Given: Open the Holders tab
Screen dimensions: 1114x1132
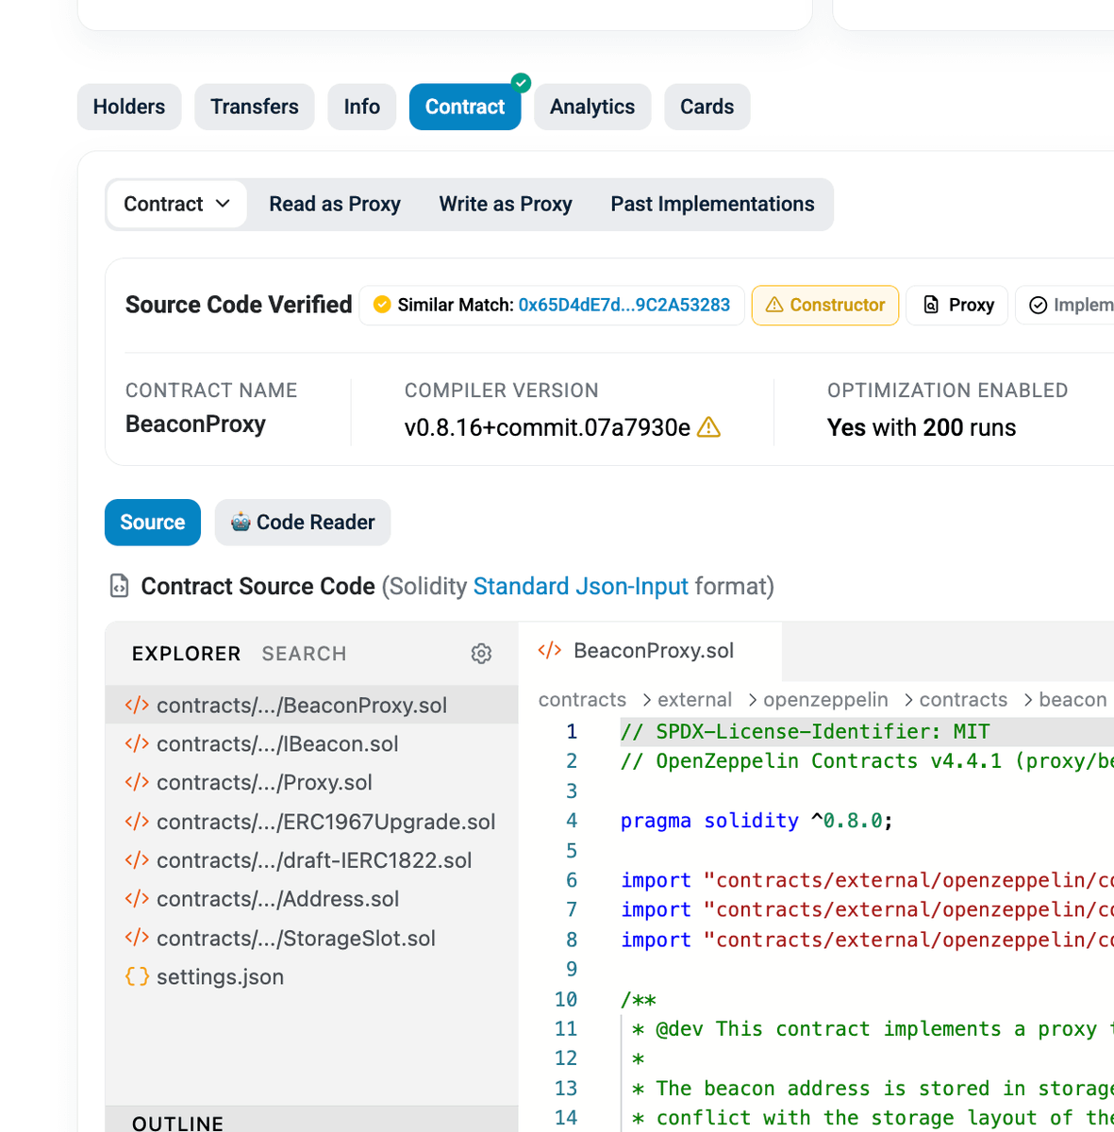Looking at the screenshot, I should 129,107.
